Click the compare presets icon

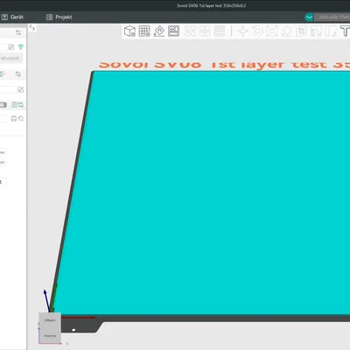tap(14, 105)
